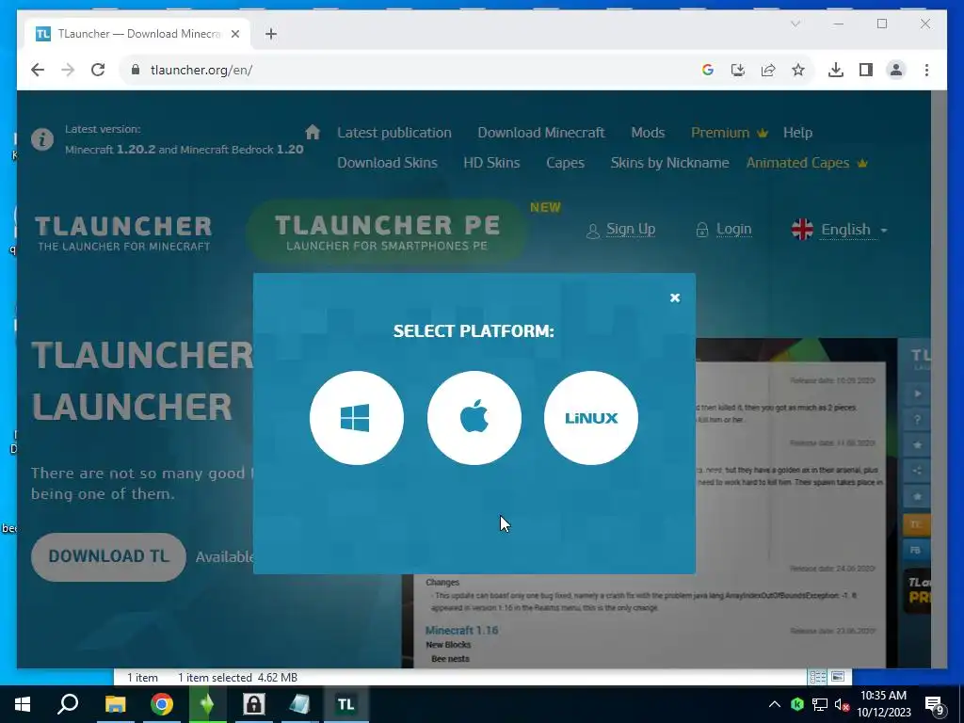Close the Select Platform dialog

point(675,297)
